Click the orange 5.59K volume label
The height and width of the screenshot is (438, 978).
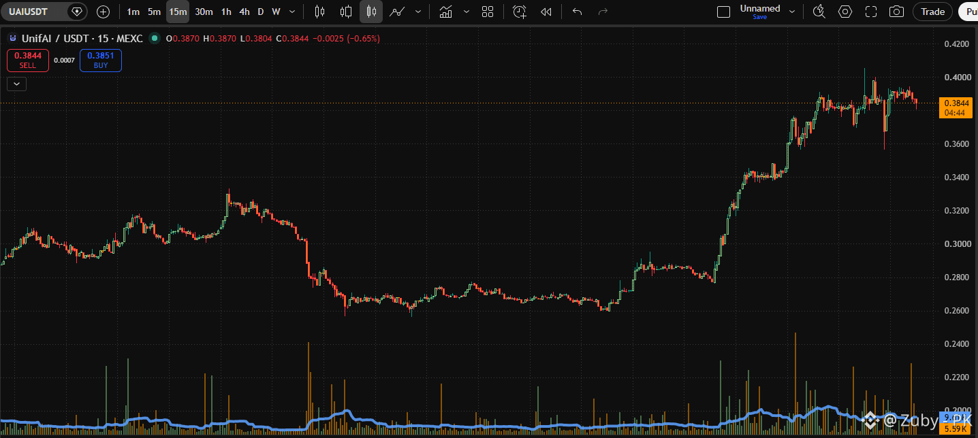pos(956,429)
